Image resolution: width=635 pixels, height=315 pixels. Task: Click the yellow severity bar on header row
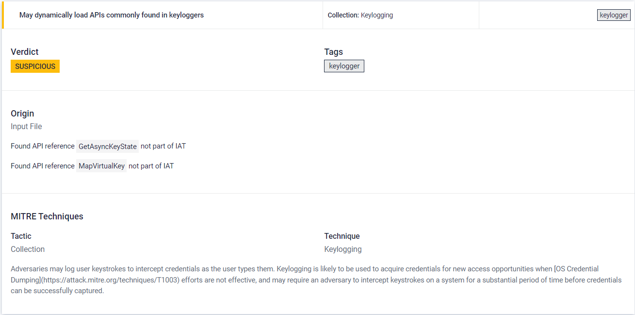(x=3, y=15)
